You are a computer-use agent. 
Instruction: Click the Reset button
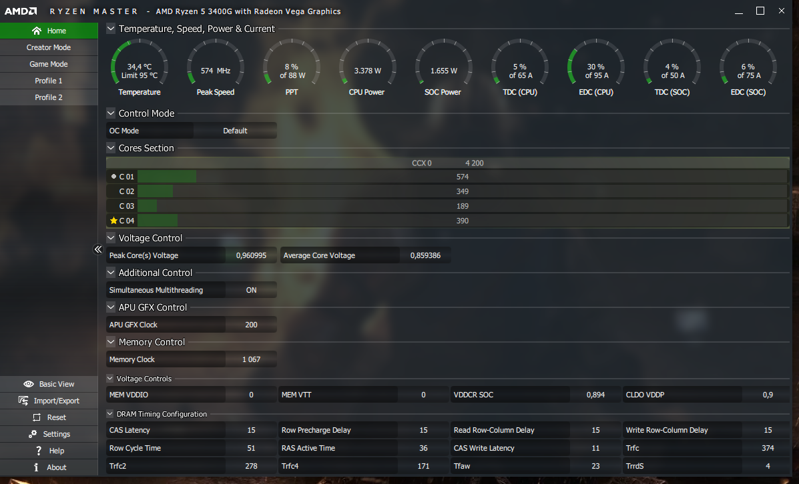pyautogui.click(x=49, y=417)
